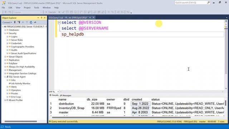This screenshot has height=129, width=229.
Task: Select the Error Logs tree item
Action: point(16,97)
